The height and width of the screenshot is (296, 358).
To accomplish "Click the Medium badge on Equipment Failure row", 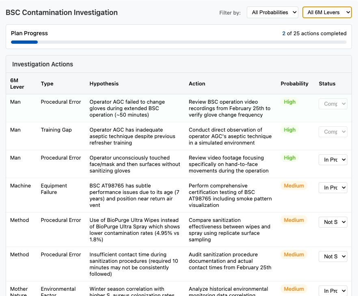I will tap(293, 186).
